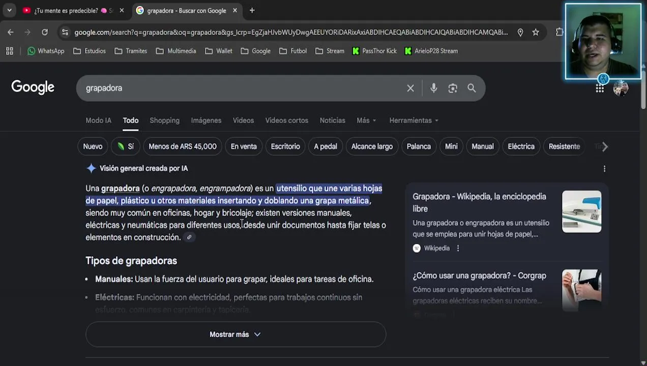Toggle the Sí filter chip
647x366 pixels.
click(125, 146)
